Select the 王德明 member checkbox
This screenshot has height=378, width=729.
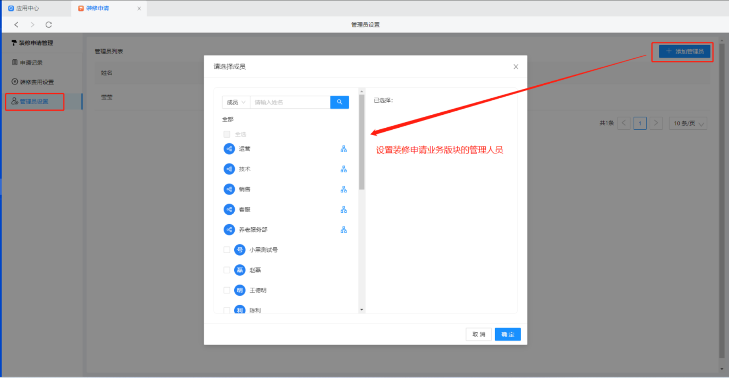(x=227, y=290)
